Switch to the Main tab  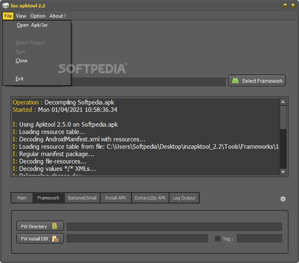[x=22, y=198]
